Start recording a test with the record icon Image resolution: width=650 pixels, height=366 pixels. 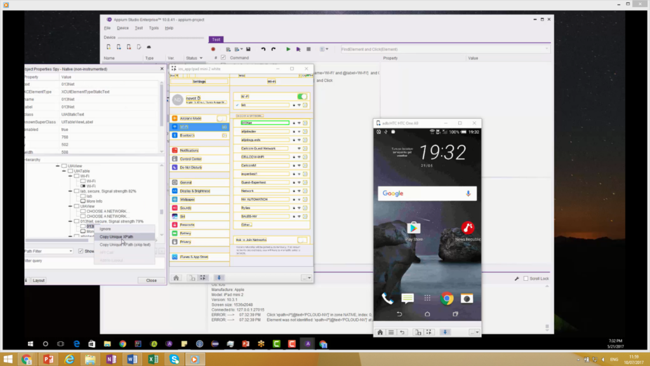[x=213, y=48]
